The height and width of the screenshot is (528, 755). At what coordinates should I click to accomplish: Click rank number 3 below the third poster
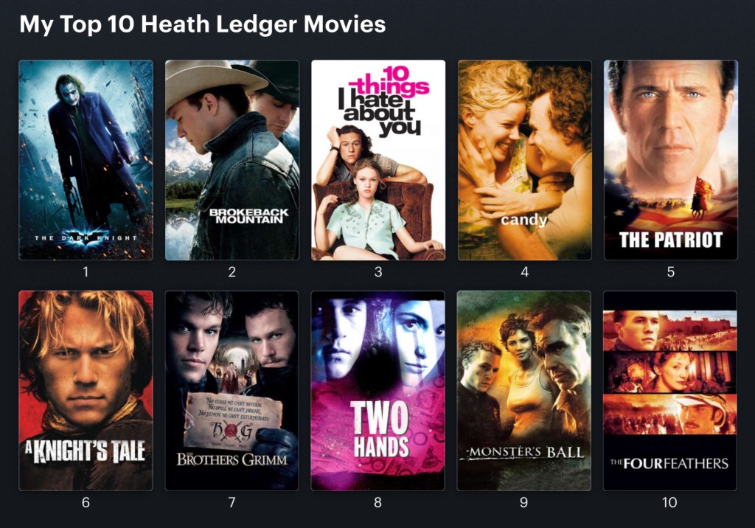[x=378, y=272]
